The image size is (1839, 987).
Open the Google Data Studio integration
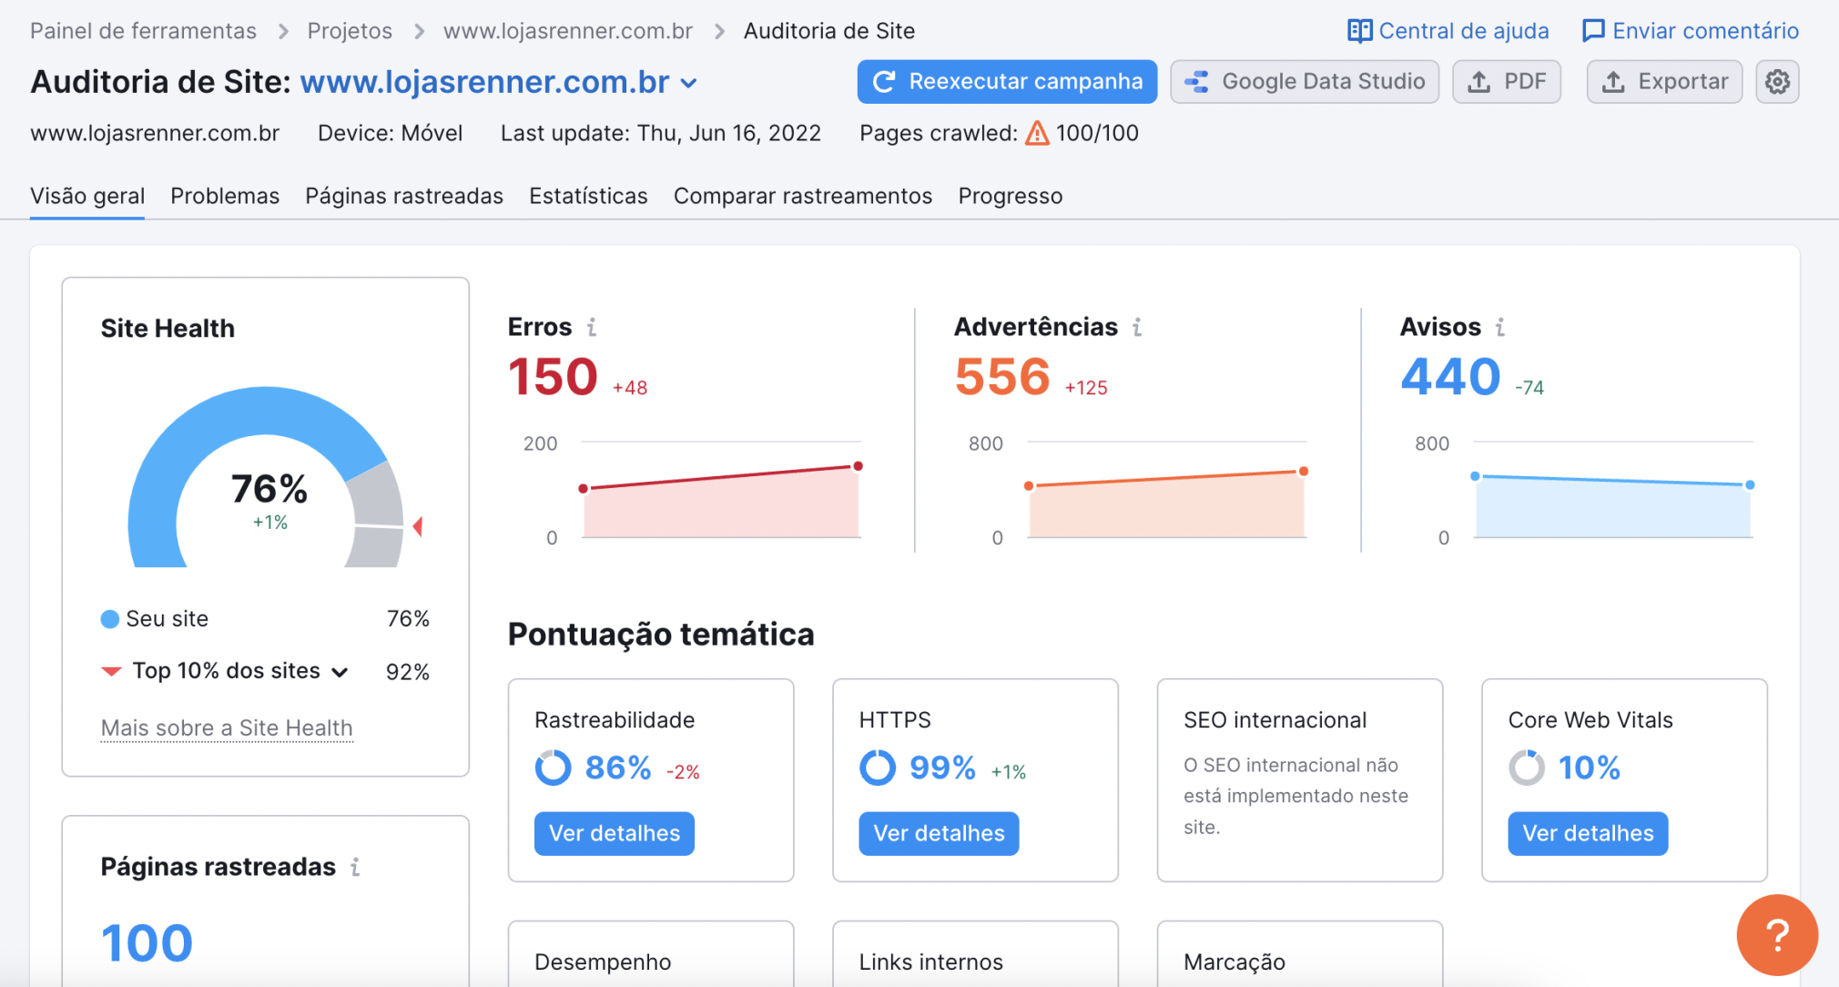point(1304,81)
